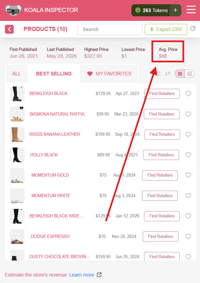Switch to grid view layout

[189, 74]
